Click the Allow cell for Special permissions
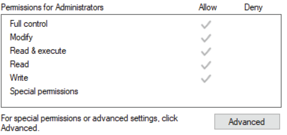The width and height of the screenshot is (287, 135). tap(206, 91)
